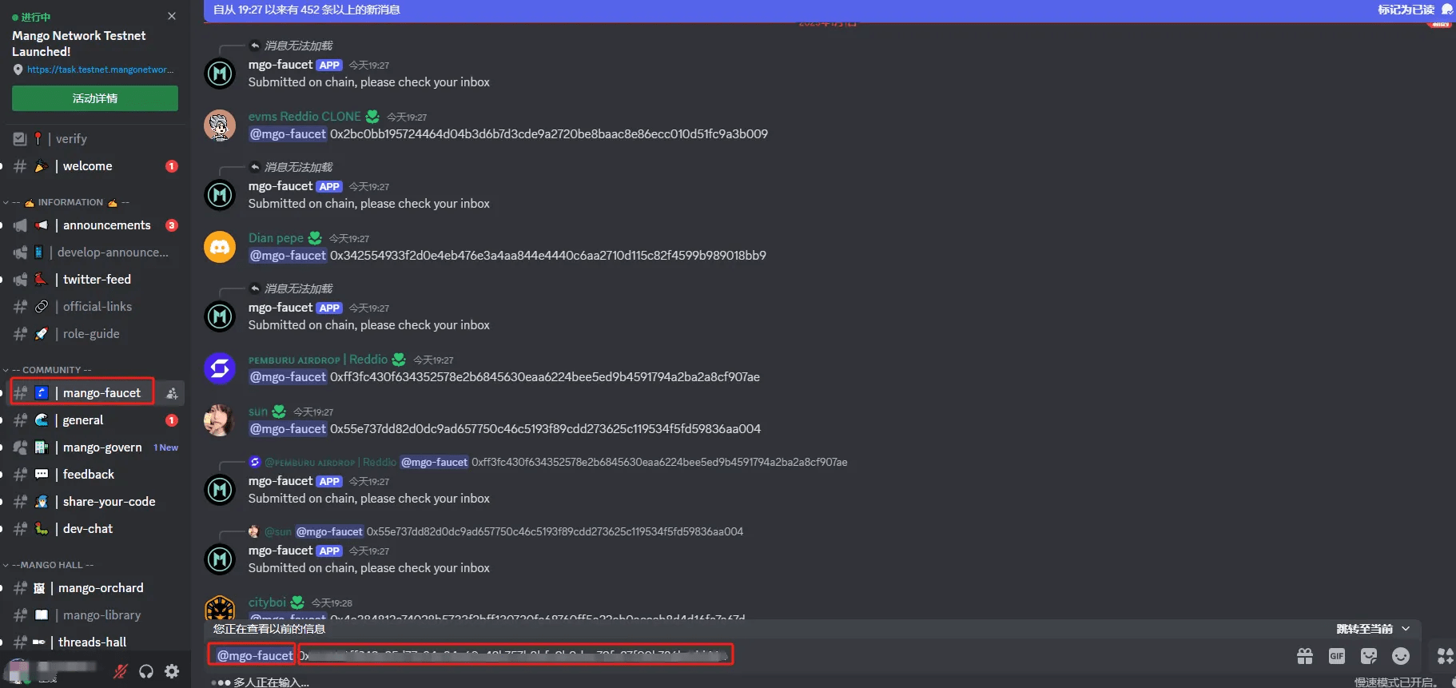This screenshot has height=688, width=1456.
Task: Collapse the INFORMATION category
Action: [x=70, y=202]
